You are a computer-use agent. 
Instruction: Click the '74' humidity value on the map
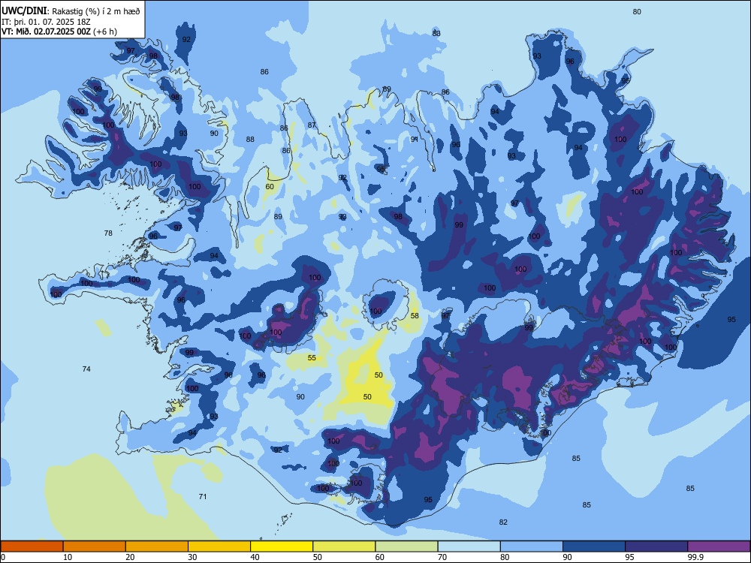click(86, 369)
